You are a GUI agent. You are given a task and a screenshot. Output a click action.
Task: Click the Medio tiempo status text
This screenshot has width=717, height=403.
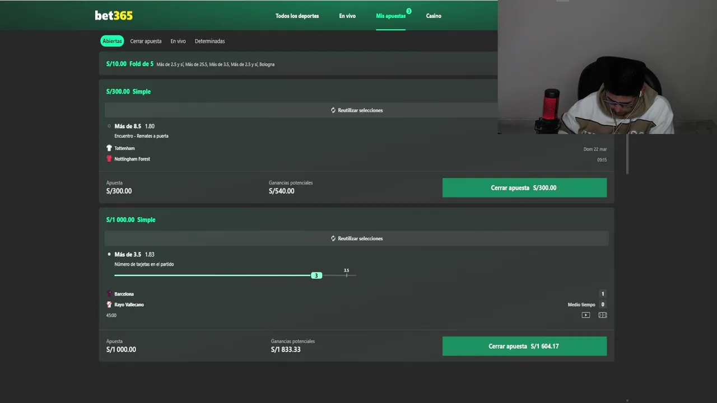(581, 304)
